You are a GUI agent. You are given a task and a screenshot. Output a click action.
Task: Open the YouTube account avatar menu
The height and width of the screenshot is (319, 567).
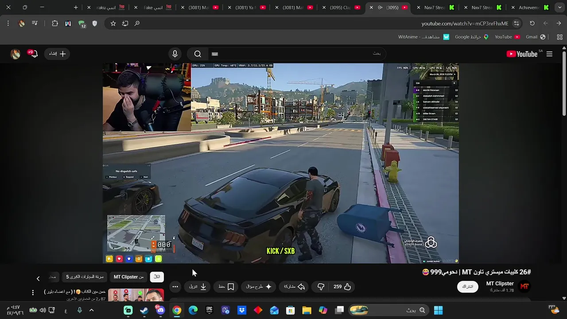pos(16,54)
